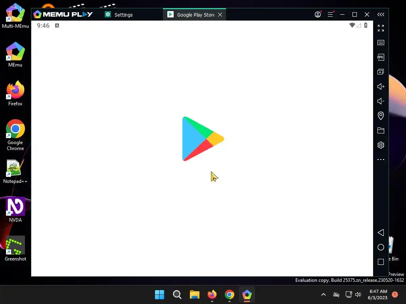Click the Google Play logo splash
Screen dimensions: 406x304
tap(203, 139)
